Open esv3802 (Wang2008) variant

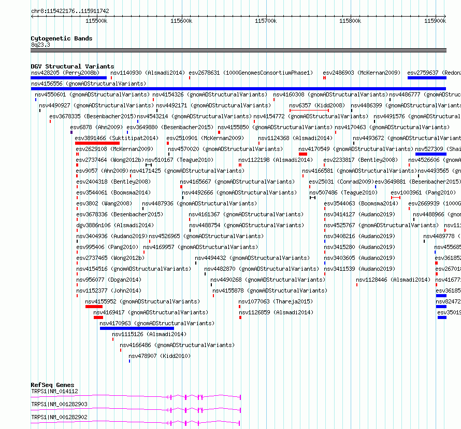[x=104, y=203]
